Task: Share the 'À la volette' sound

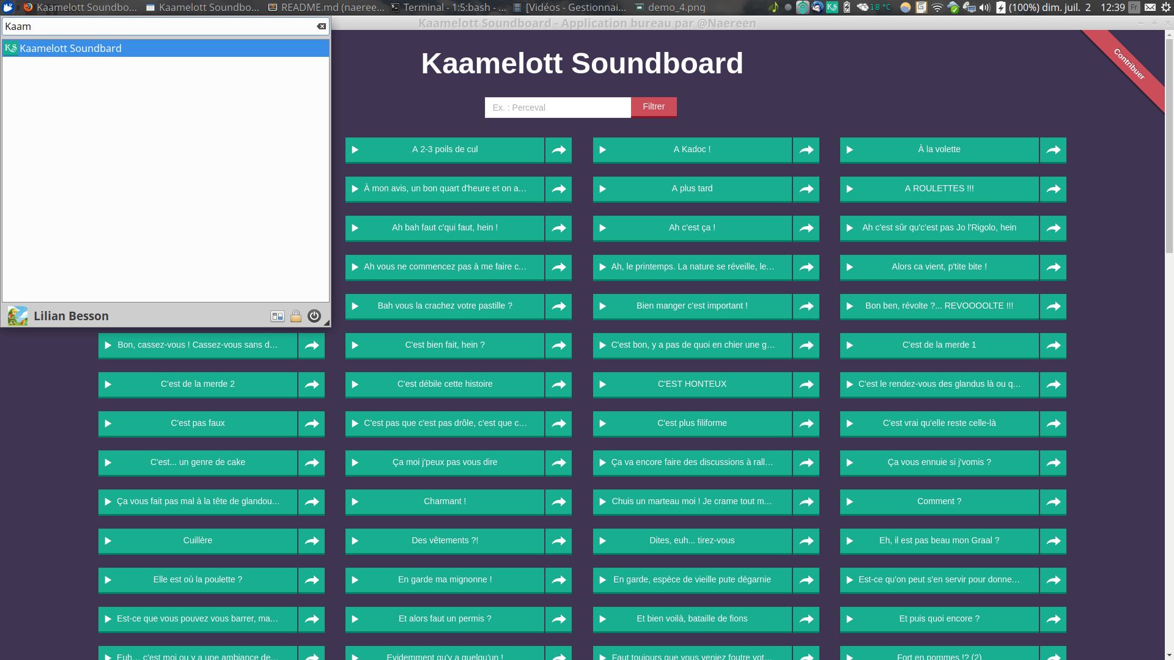Action: click(1053, 150)
